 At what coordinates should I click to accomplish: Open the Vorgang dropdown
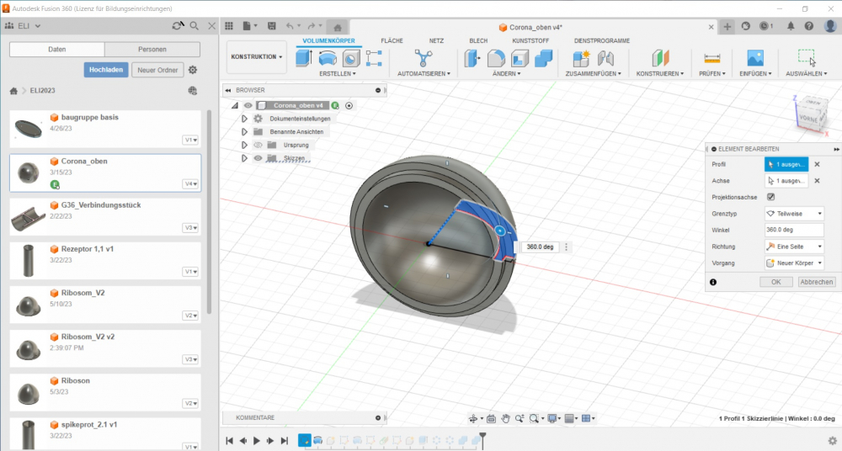794,263
